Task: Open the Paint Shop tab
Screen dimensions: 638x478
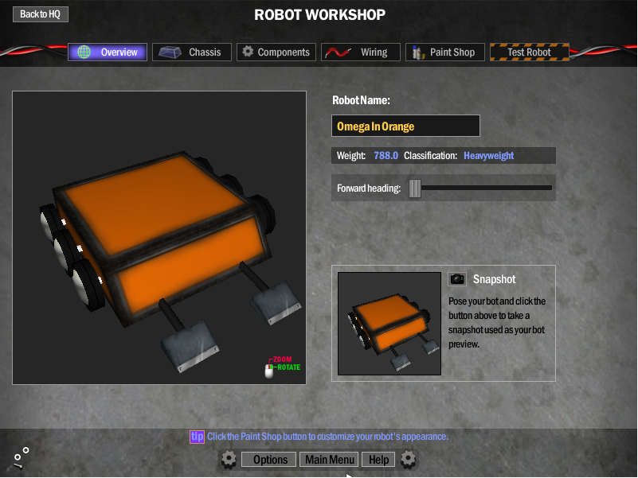Action: pos(444,52)
